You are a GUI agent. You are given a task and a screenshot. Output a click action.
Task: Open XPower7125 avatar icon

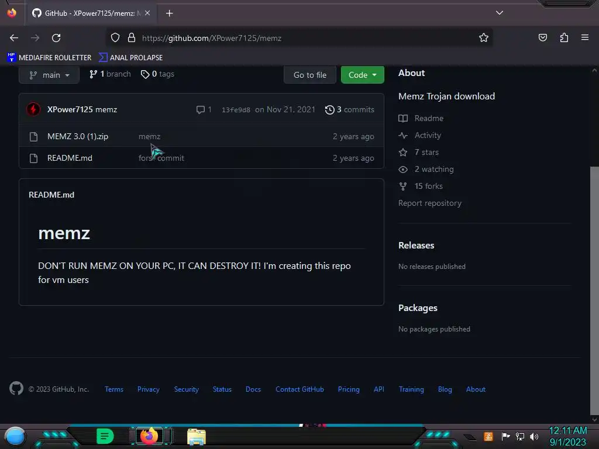coord(33,109)
